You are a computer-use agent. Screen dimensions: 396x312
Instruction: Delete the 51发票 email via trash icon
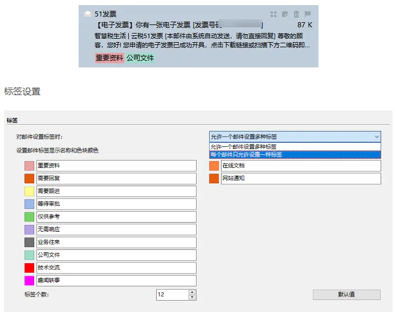coord(296,14)
